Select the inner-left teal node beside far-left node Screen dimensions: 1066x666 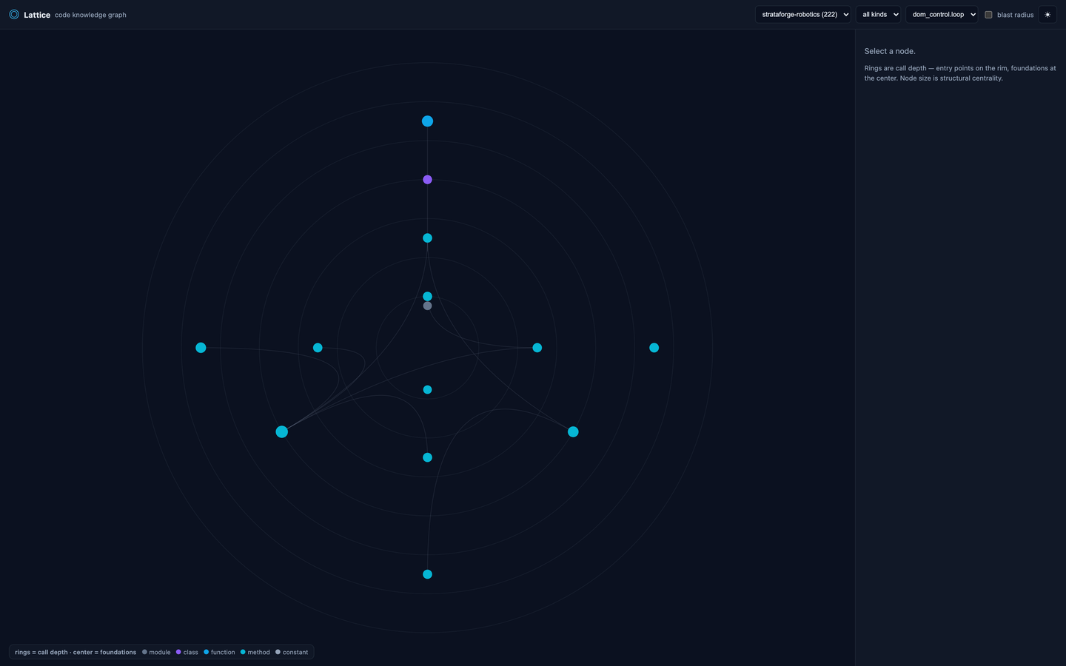coord(318,348)
